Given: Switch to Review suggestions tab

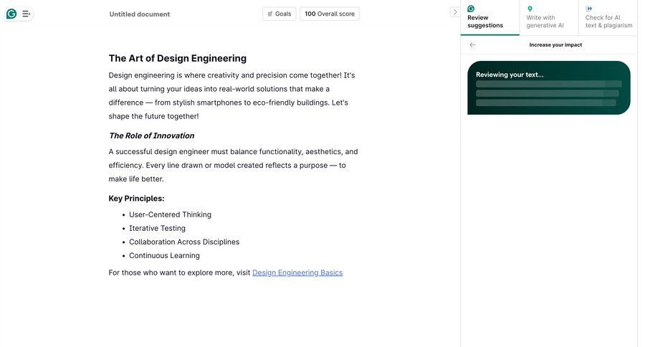Looking at the screenshot, I should 490,18.
